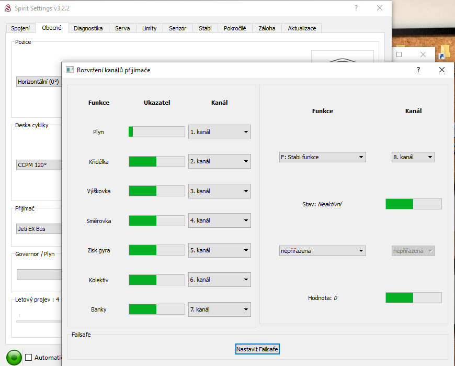Click the desktop shortcut icon behind the window
This screenshot has height=366, width=455.
tap(442, 54)
